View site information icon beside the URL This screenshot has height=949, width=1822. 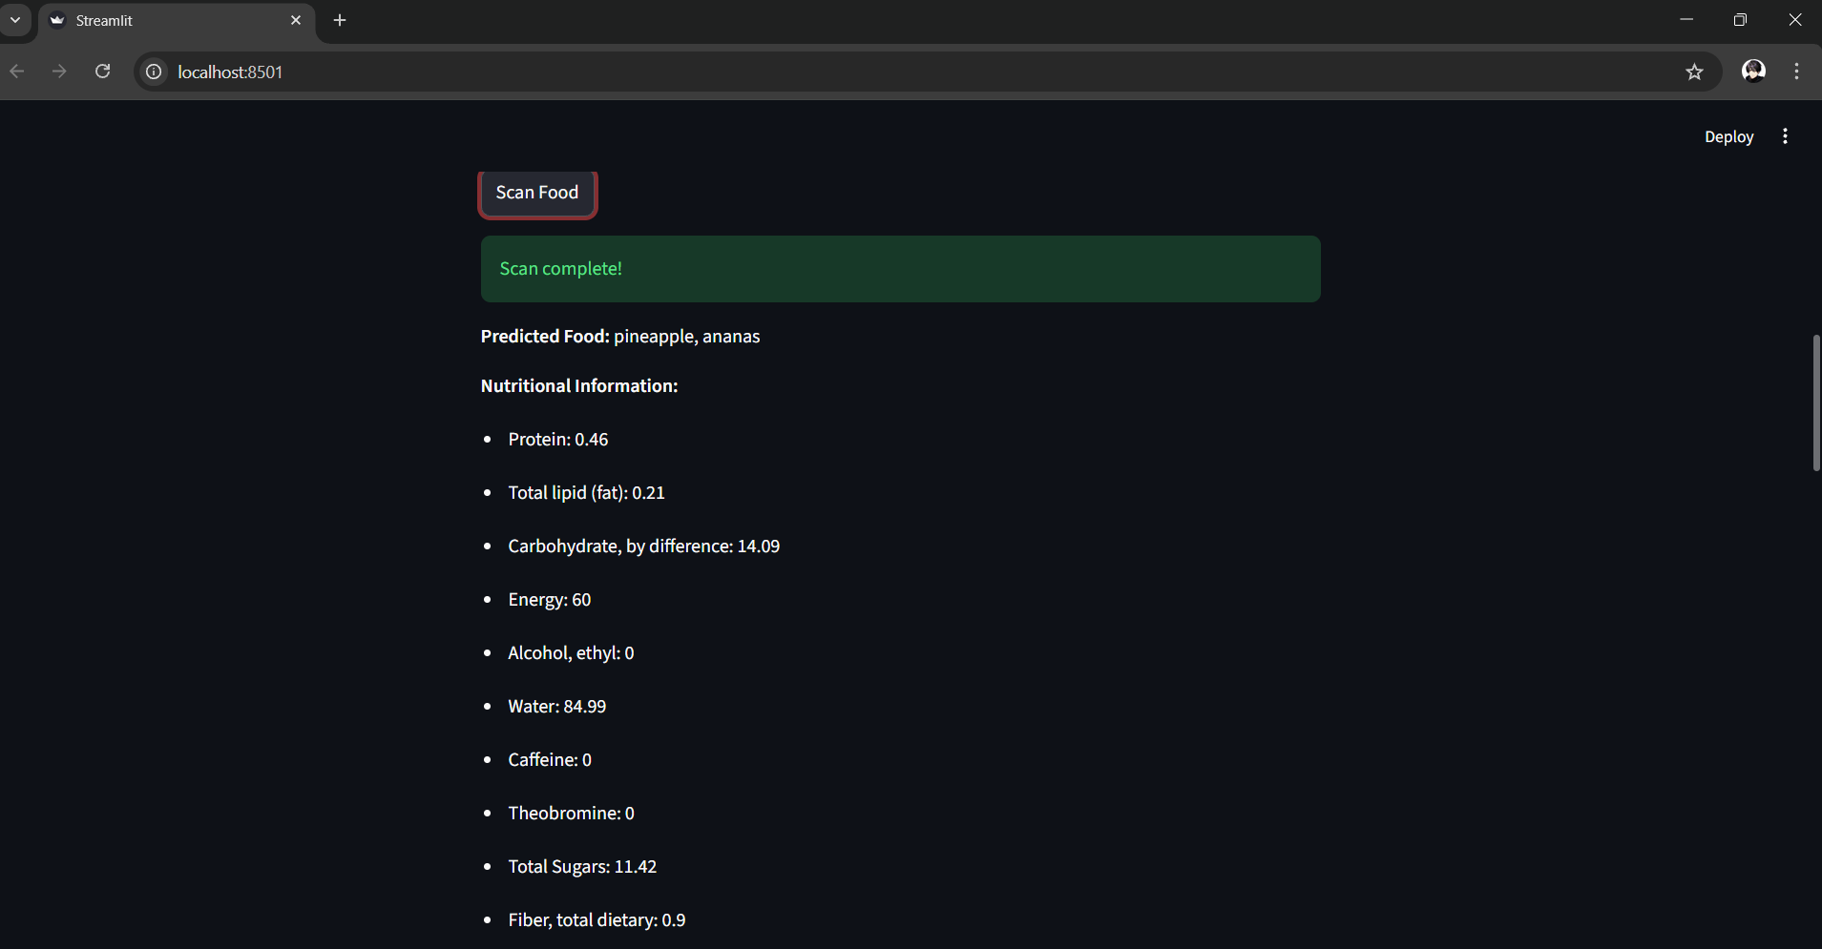(x=154, y=72)
